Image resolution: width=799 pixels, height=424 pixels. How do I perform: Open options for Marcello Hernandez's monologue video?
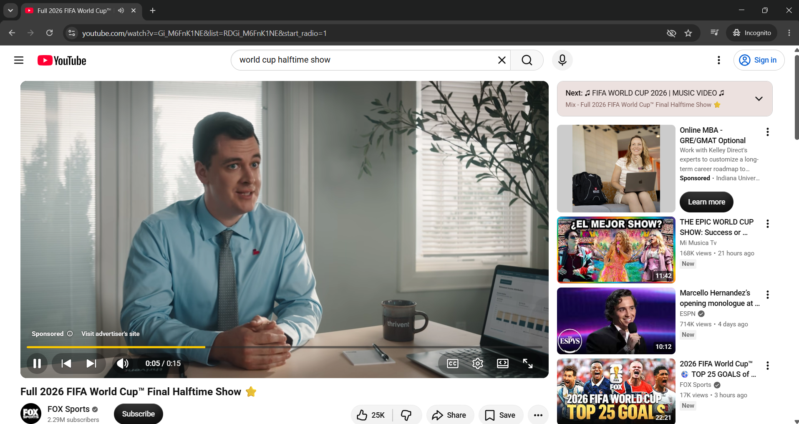[x=767, y=295]
